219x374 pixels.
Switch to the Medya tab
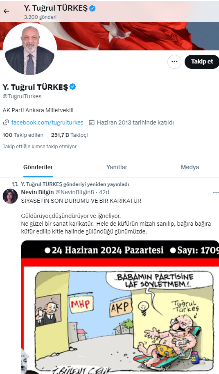pyautogui.click(x=190, y=167)
